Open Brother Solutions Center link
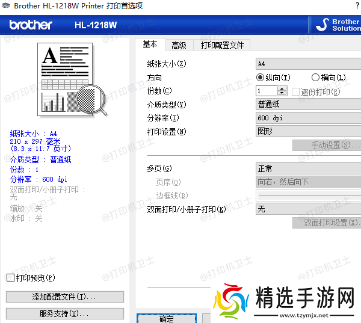 point(336,25)
